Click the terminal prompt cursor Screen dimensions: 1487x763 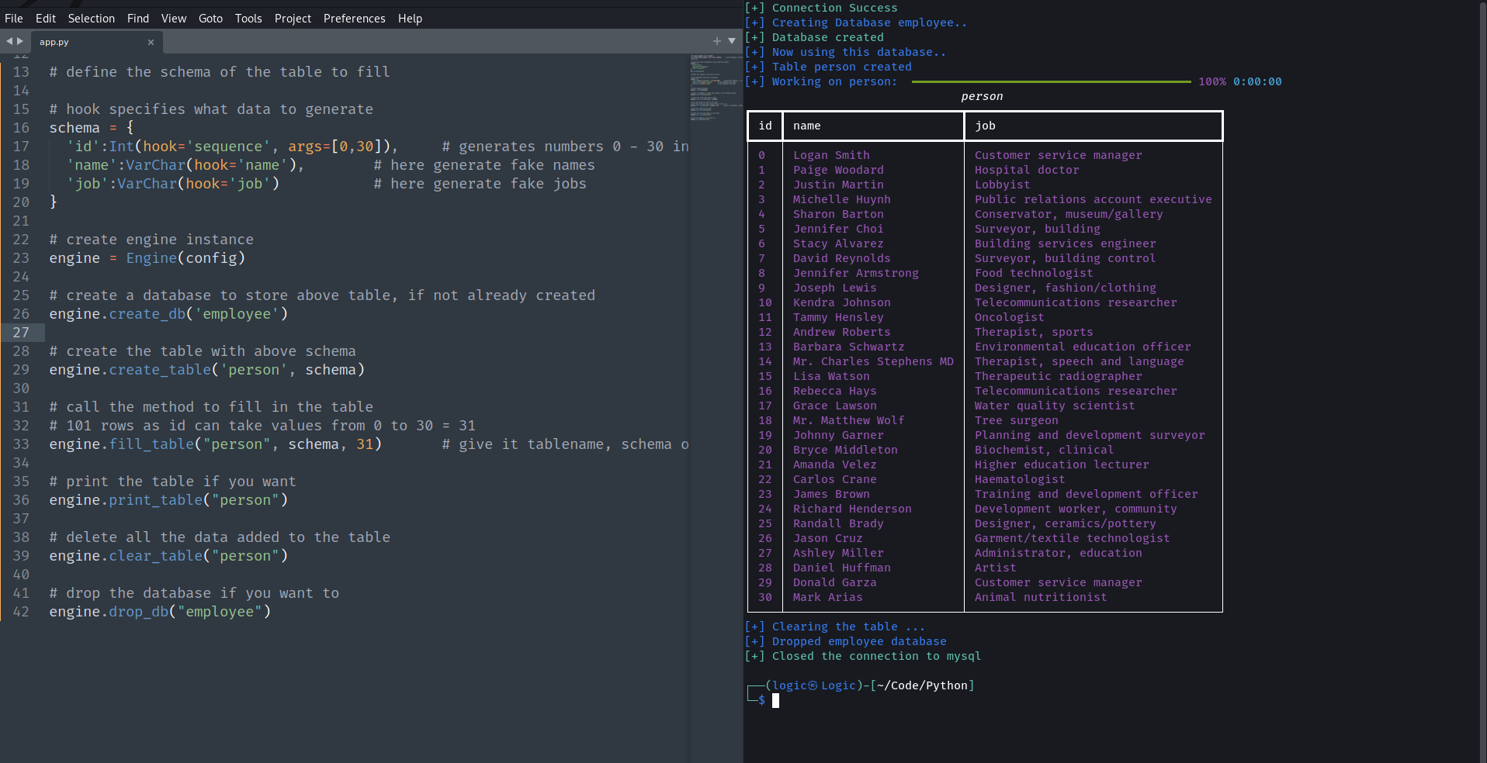[x=775, y=700]
